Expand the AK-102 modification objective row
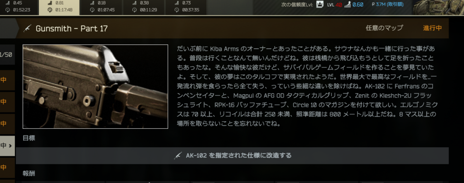This screenshot has height=183, width=464. [232, 155]
